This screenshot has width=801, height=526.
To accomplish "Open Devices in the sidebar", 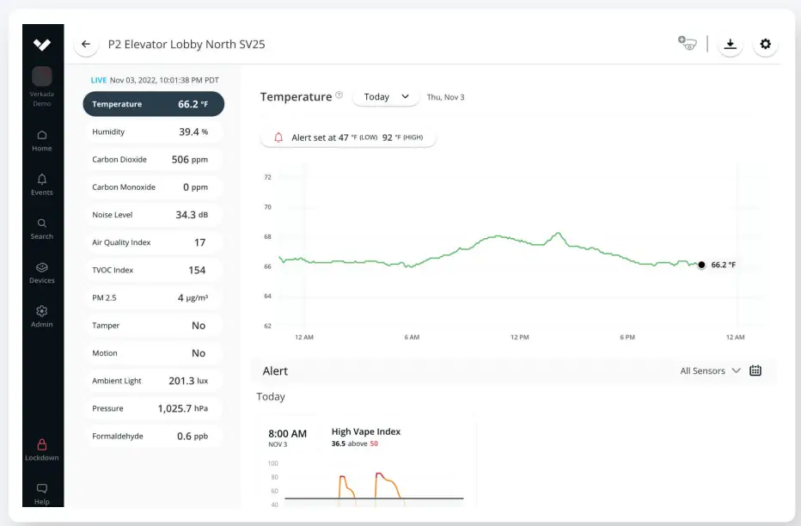I will tap(42, 272).
